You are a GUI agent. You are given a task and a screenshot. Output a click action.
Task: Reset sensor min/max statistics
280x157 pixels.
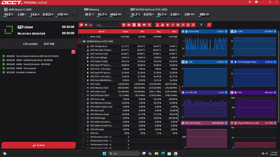point(209,25)
